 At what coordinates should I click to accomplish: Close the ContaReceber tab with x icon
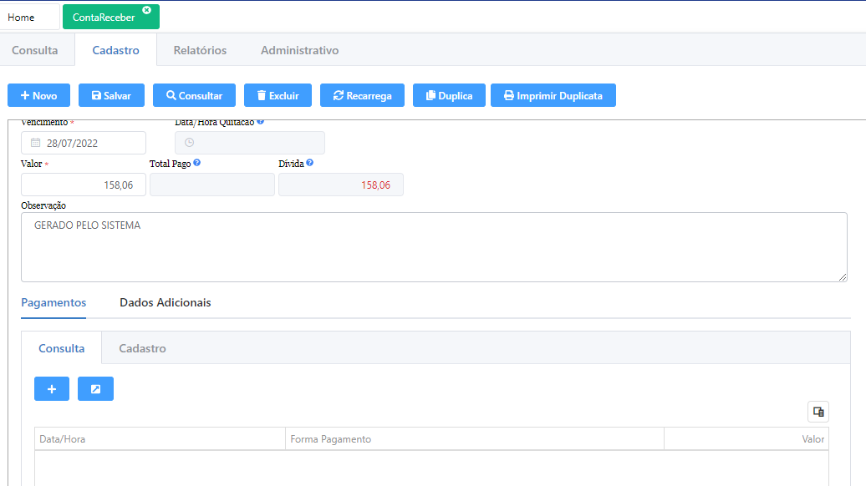(x=147, y=10)
